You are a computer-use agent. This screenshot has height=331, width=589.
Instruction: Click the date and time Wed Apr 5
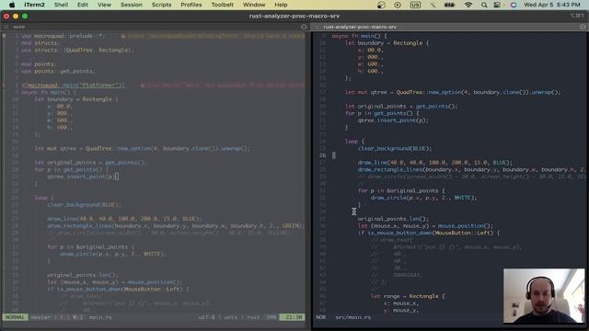click(x=552, y=5)
